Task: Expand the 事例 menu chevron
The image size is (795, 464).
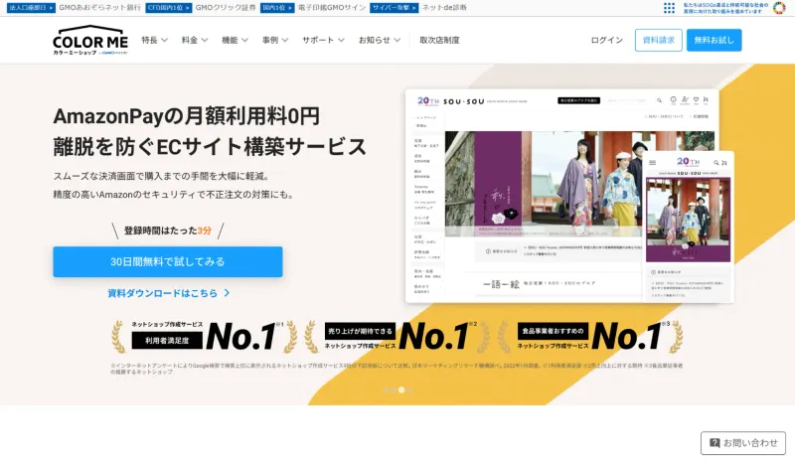Action: [x=285, y=40]
